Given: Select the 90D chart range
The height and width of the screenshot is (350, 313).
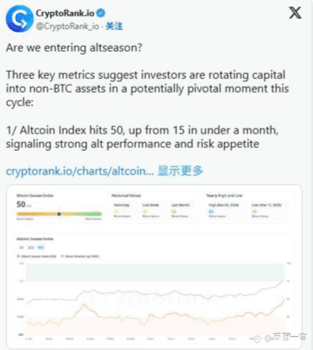Looking at the screenshot, I should click(x=41, y=247).
